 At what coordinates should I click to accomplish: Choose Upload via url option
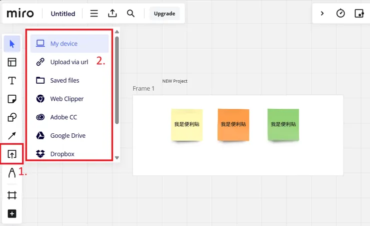click(x=69, y=62)
